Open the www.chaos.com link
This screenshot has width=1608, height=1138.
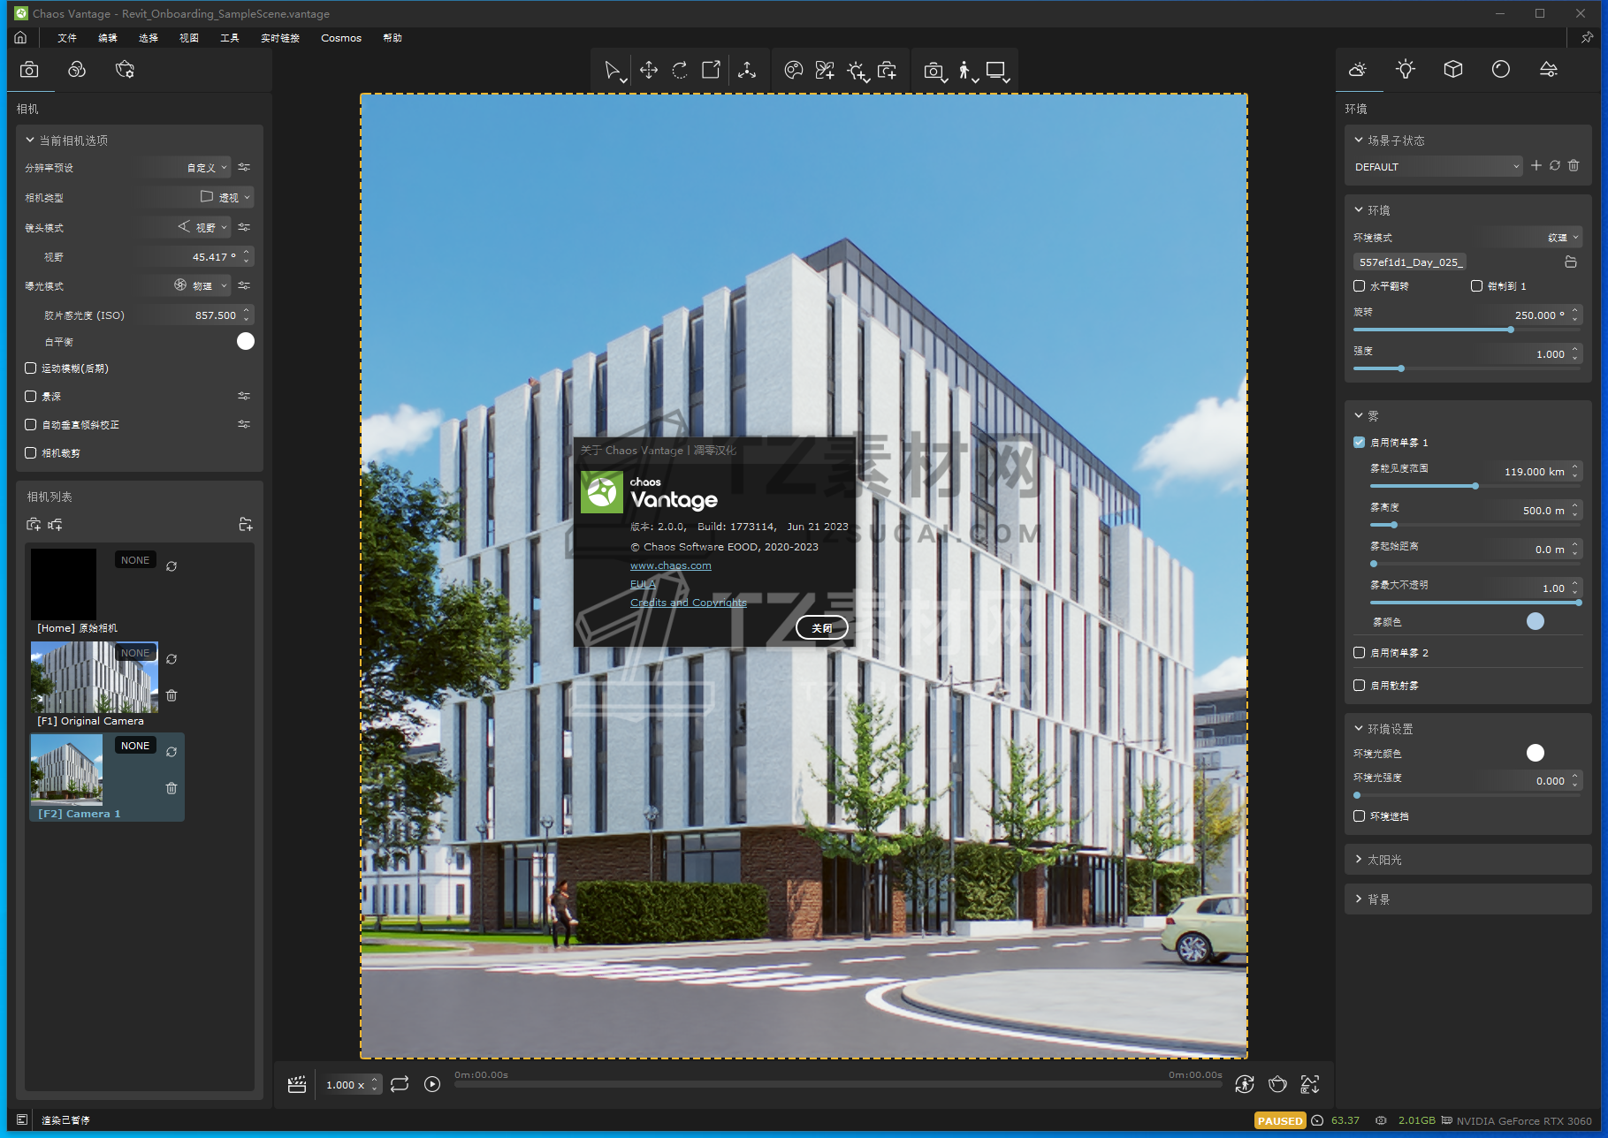coord(671,565)
